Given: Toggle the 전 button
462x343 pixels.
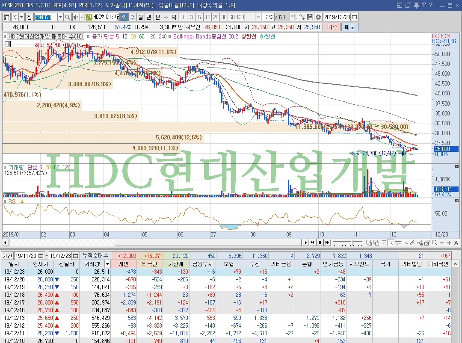Looking at the screenshot, I should [x=29, y=17].
